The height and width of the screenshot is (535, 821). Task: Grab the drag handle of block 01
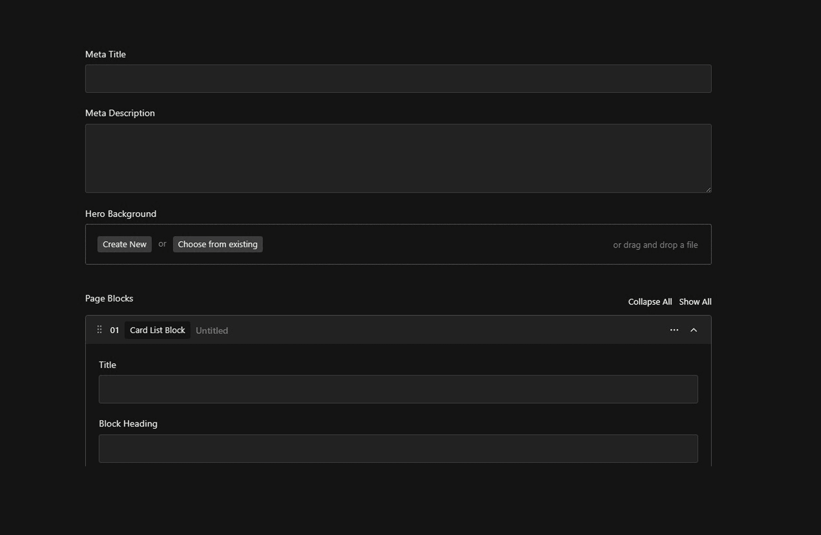(x=100, y=330)
